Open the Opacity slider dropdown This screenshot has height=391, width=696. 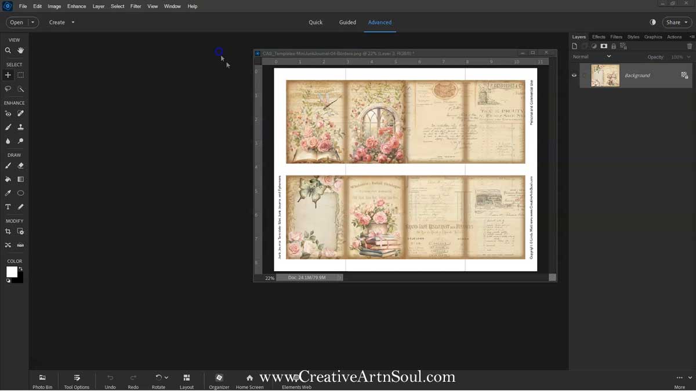coord(689,57)
